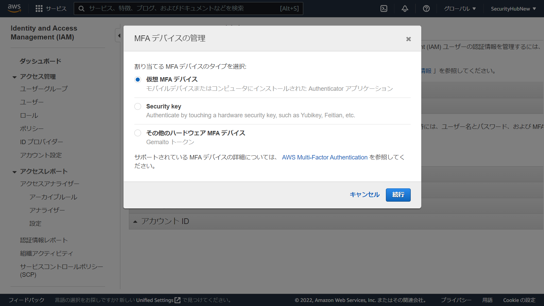Open the services grid menu icon
Screen dimensions: 544x306
[x=39, y=8]
